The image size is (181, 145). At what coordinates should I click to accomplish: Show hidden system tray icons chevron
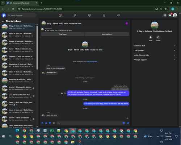pos(158,136)
